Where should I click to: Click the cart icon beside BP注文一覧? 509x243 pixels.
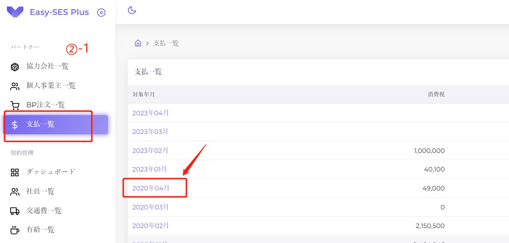pos(15,105)
